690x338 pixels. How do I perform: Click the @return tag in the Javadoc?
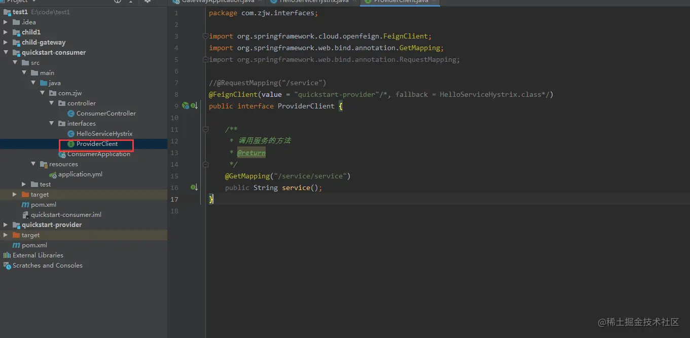pos(251,153)
